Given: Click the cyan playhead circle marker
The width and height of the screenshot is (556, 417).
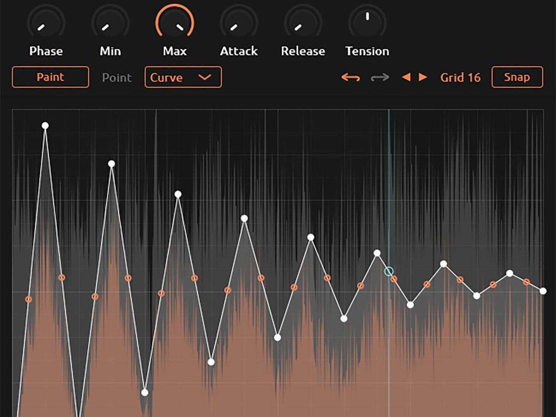Looking at the screenshot, I should pyautogui.click(x=389, y=272).
